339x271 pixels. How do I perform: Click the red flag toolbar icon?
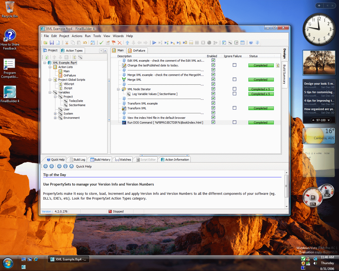[x=114, y=43]
